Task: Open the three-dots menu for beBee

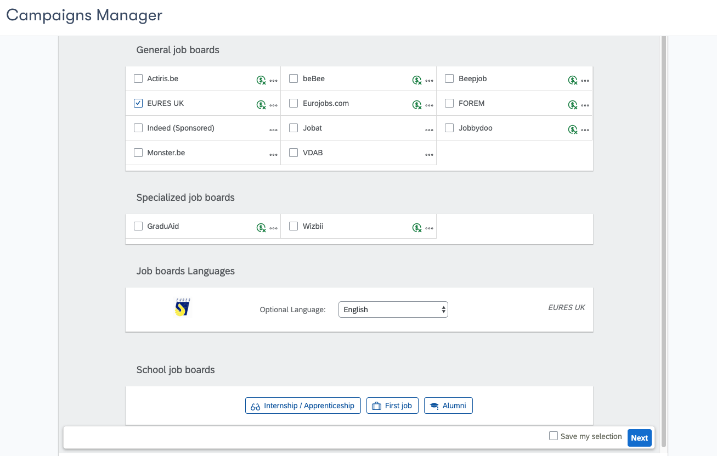Action: [429, 81]
